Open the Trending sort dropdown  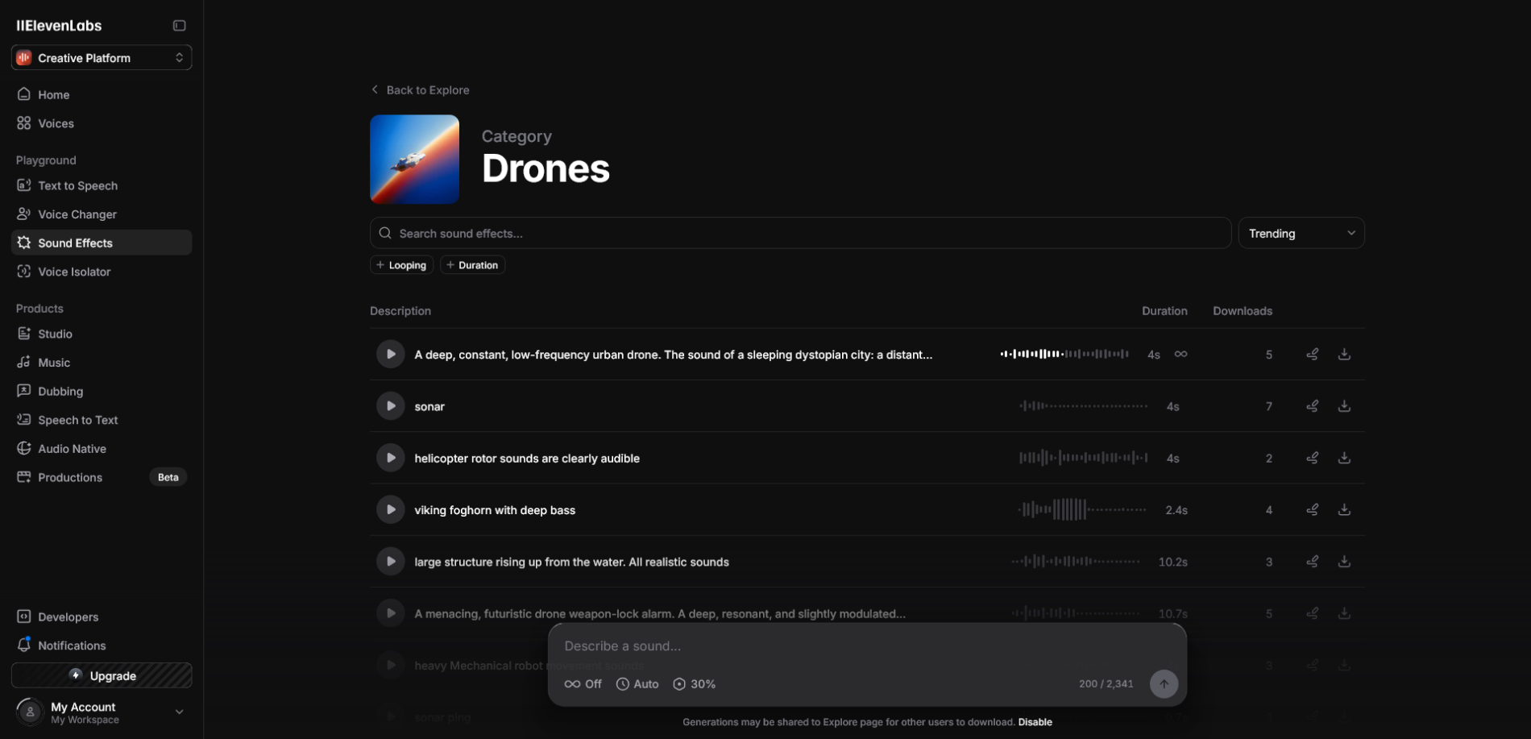point(1301,234)
